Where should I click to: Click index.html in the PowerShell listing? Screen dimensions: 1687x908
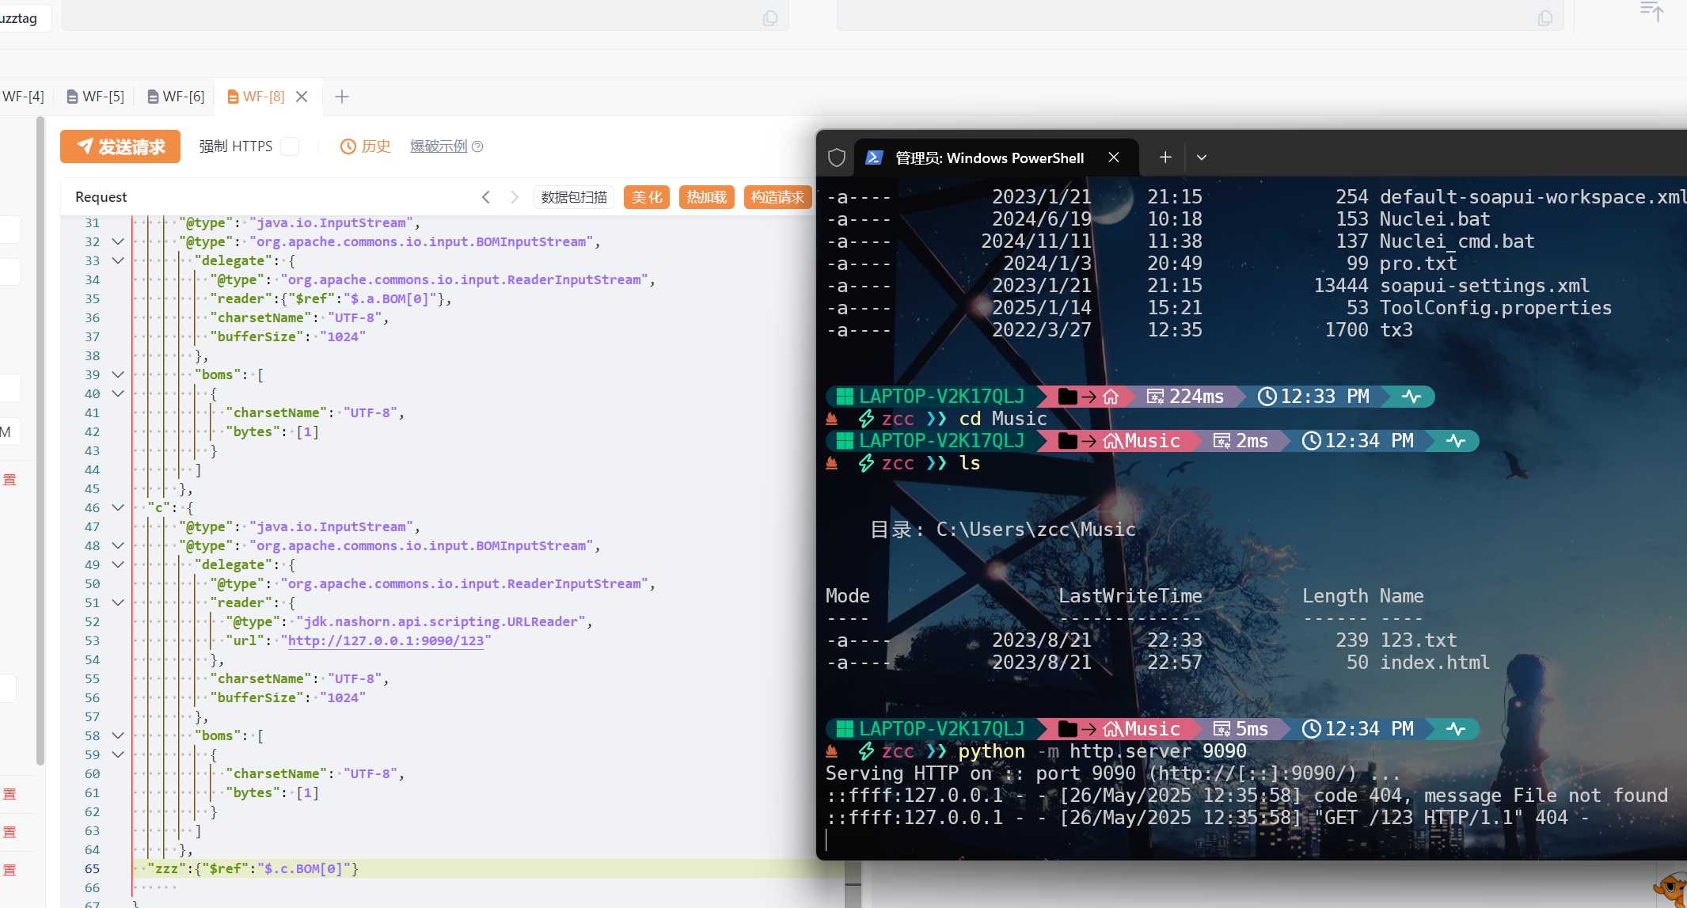pos(1434,663)
